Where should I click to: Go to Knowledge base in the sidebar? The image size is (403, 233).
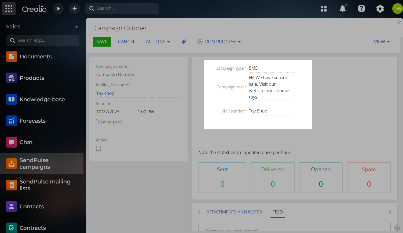point(42,99)
